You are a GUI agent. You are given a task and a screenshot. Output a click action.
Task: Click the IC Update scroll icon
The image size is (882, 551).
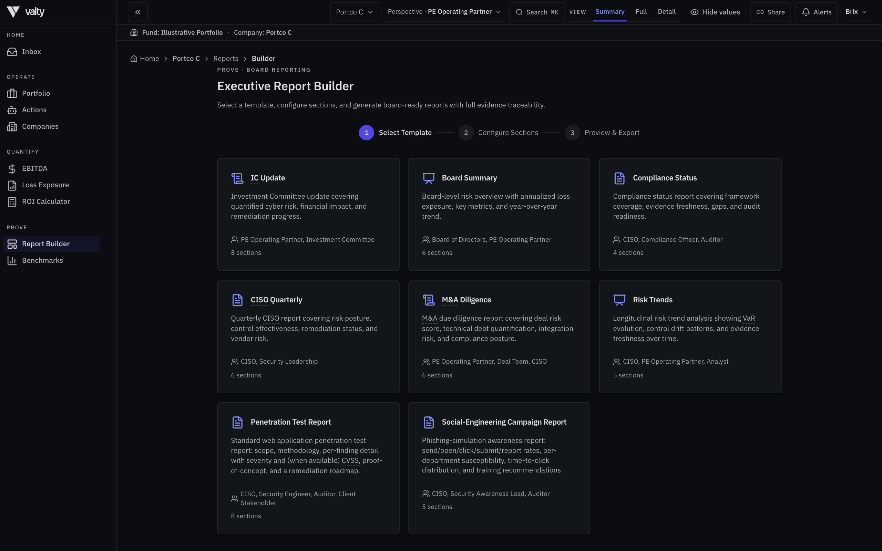point(237,178)
